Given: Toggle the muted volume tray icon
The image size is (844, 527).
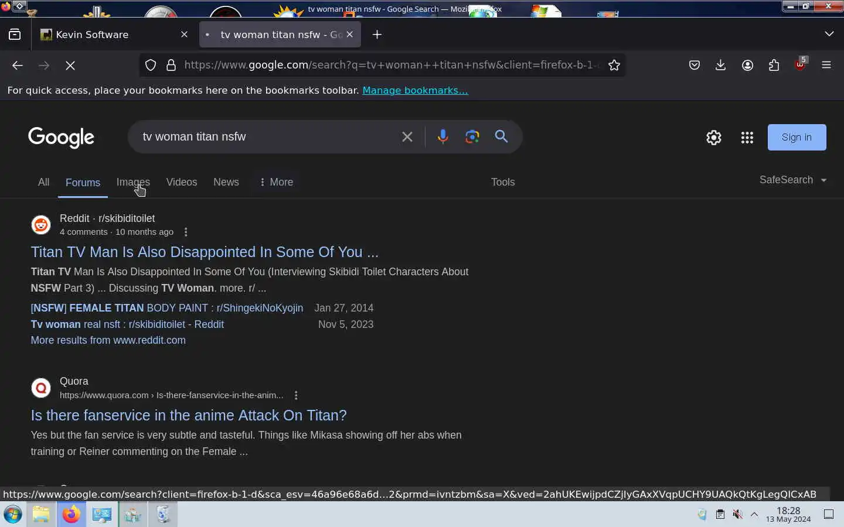Looking at the screenshot, I should pyautogui.click(x=738, y=515).
